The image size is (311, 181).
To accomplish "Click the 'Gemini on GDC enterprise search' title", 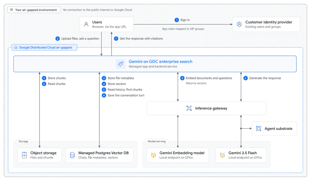I will click(160, 62).
